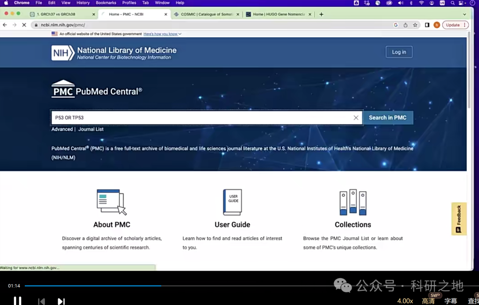Open National Library of Medicine link
The image size is (479, 305).
click(126, 53)
